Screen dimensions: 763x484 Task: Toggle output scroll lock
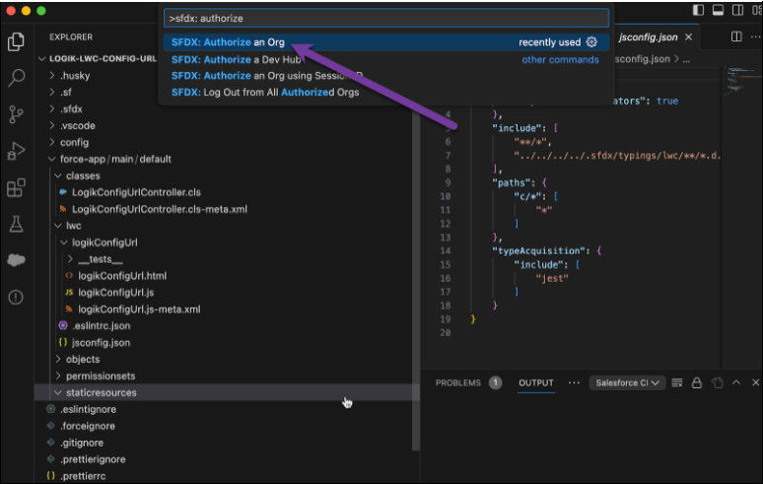tap(697, 383)
